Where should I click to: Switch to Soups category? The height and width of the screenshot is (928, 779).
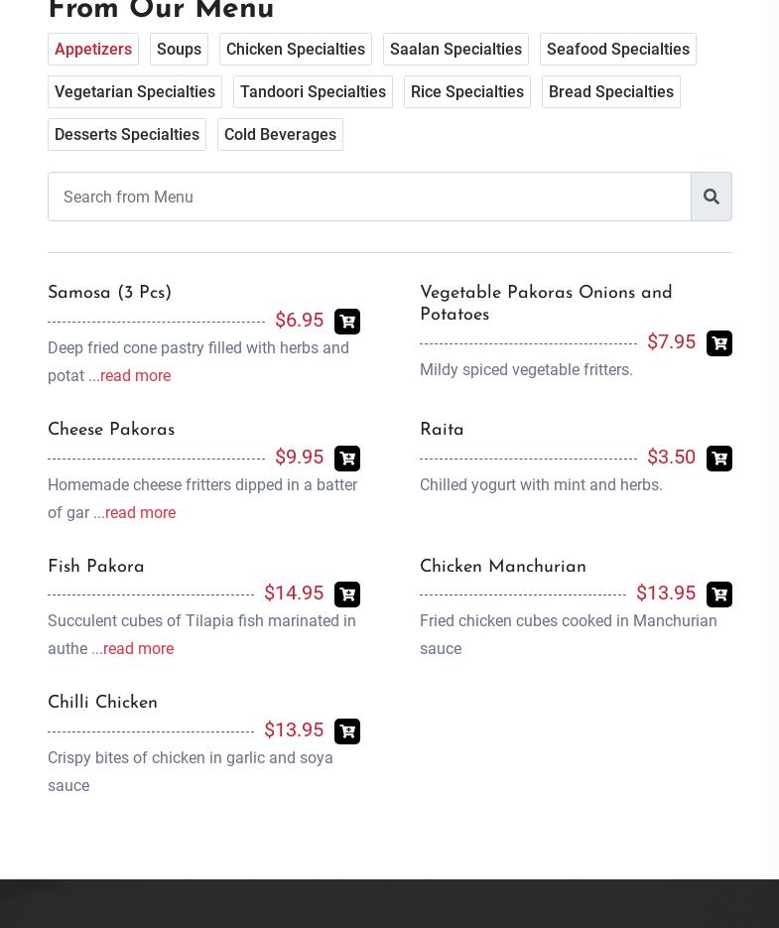[x=179, y=50]
